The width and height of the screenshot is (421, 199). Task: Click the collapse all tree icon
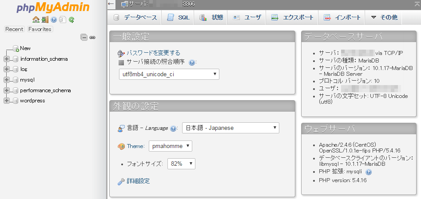[x=84, y=38]
